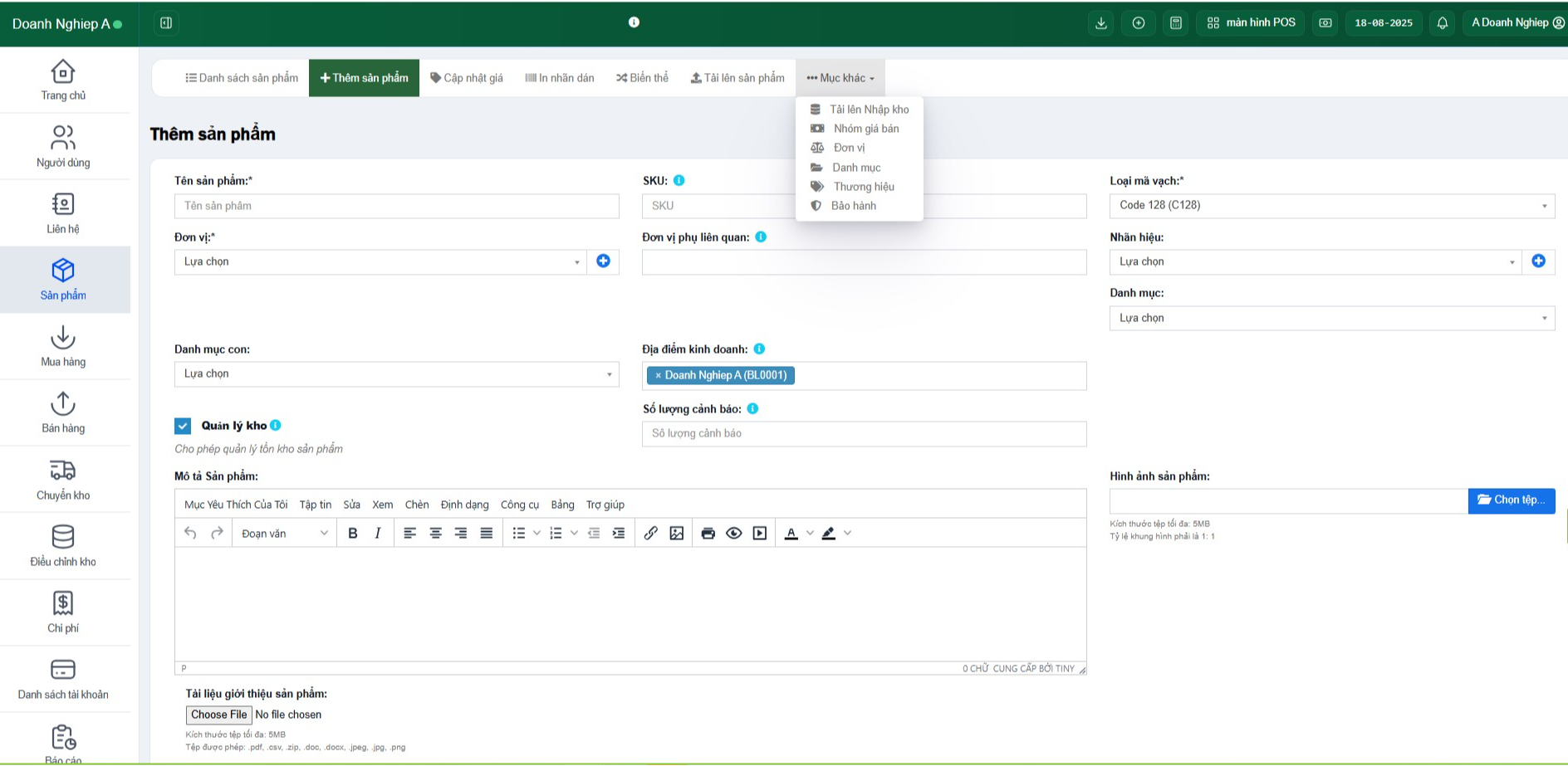Go to Trang chủ in sidebar
This screenshot has height=766, width=1568.
tap(64, 80)
